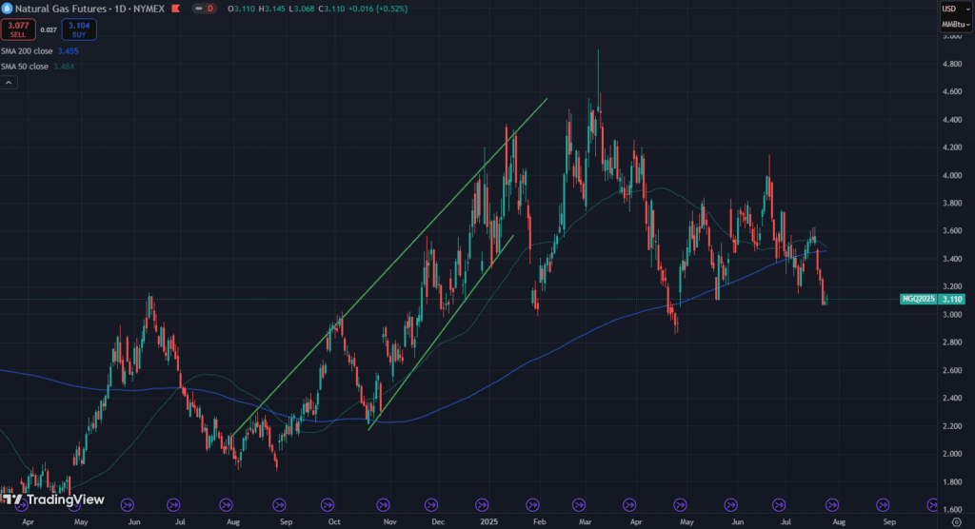Open the rollover marker above the Feb label
The image size is (975, 529).
pos(532,505)
